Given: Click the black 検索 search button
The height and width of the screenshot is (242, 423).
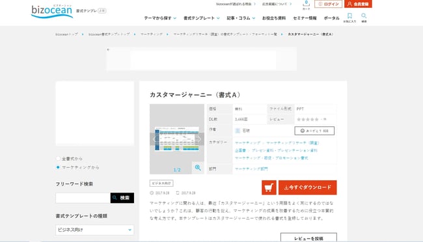Looking at the screenshot, I should 122,198.
